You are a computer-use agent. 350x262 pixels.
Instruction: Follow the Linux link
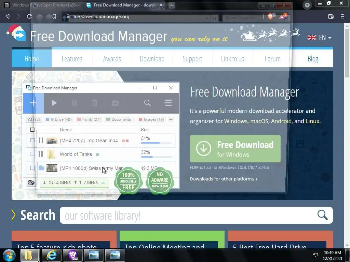point(312,121)
